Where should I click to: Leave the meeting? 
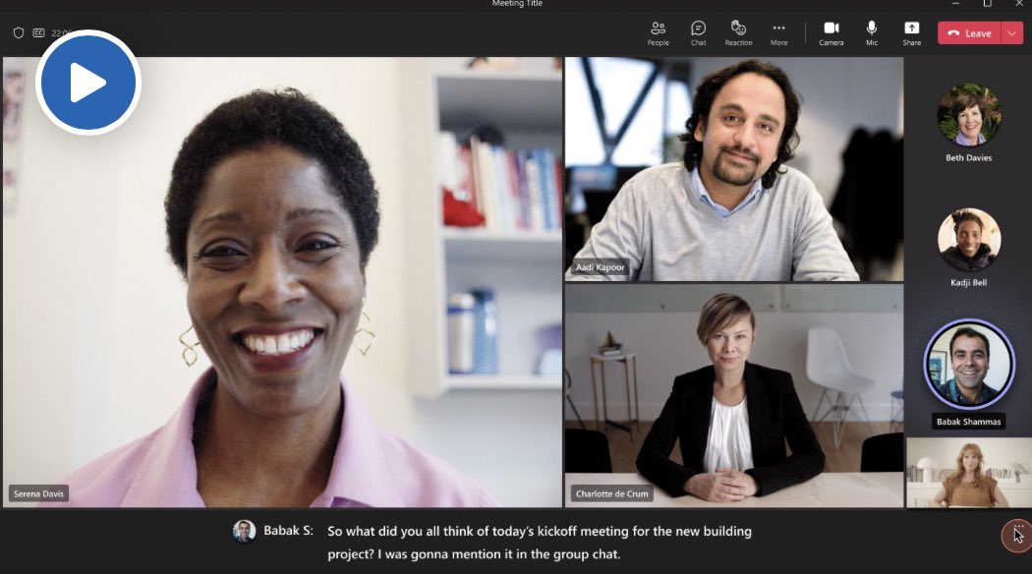(x=969, y=33)
